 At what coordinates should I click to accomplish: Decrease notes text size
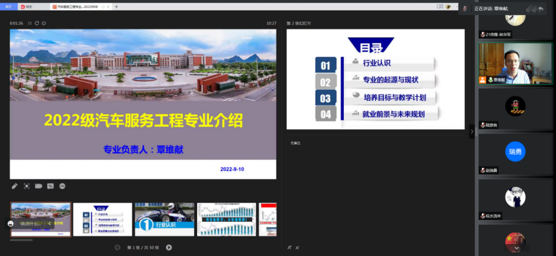[298, 248]
